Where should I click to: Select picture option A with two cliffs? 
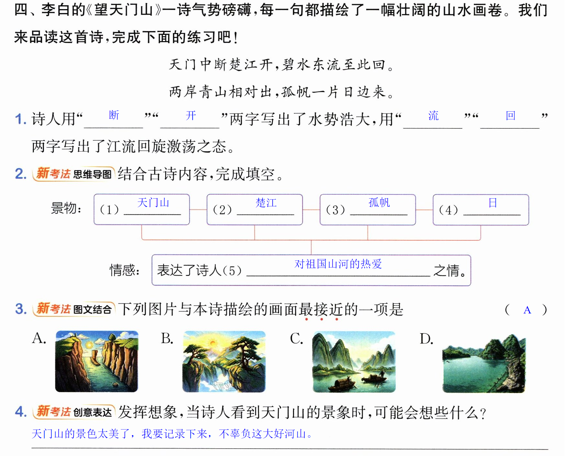point(96,361)
